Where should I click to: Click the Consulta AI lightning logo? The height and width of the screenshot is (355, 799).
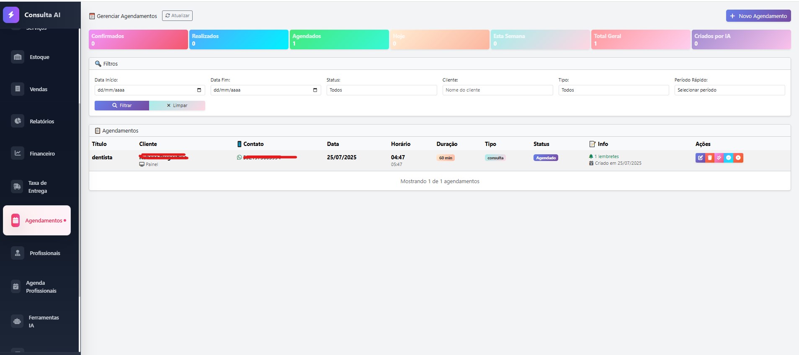[11, 15]
